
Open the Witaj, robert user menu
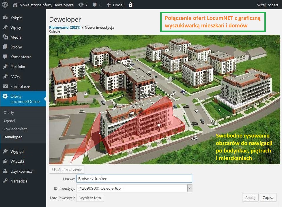click(x=267, y=5)
